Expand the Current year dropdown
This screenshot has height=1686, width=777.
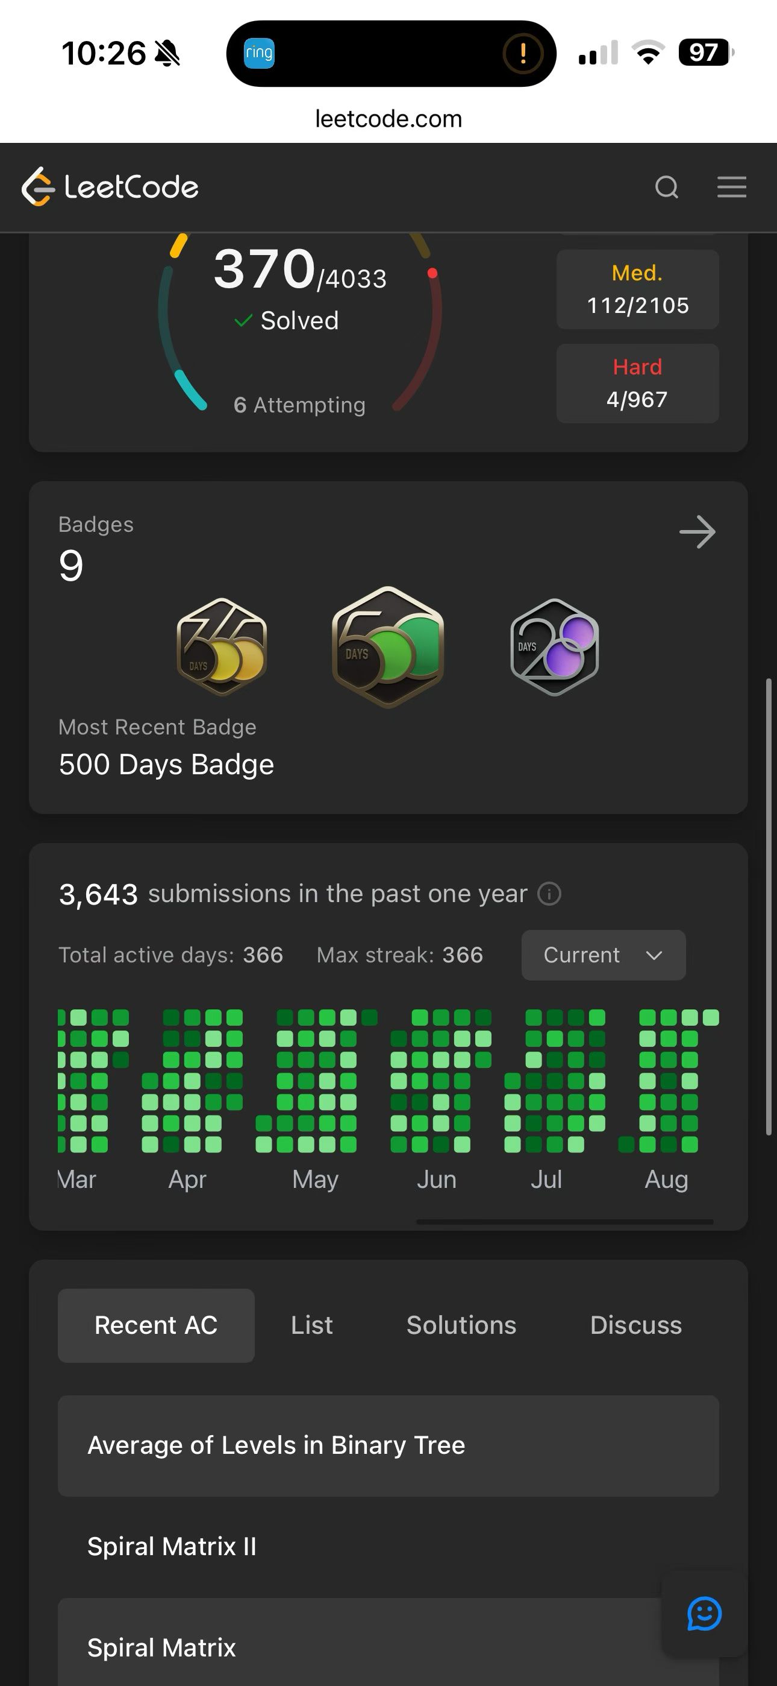[x=603, y=955]
